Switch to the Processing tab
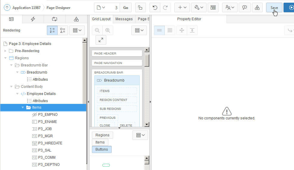 click(x=55, y=19)
